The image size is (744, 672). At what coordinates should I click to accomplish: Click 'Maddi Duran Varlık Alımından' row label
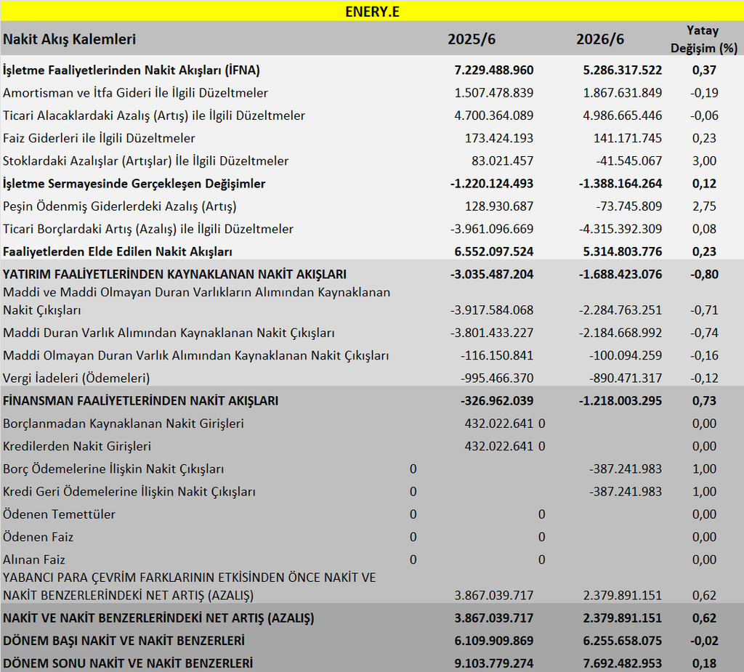point(169,333)
